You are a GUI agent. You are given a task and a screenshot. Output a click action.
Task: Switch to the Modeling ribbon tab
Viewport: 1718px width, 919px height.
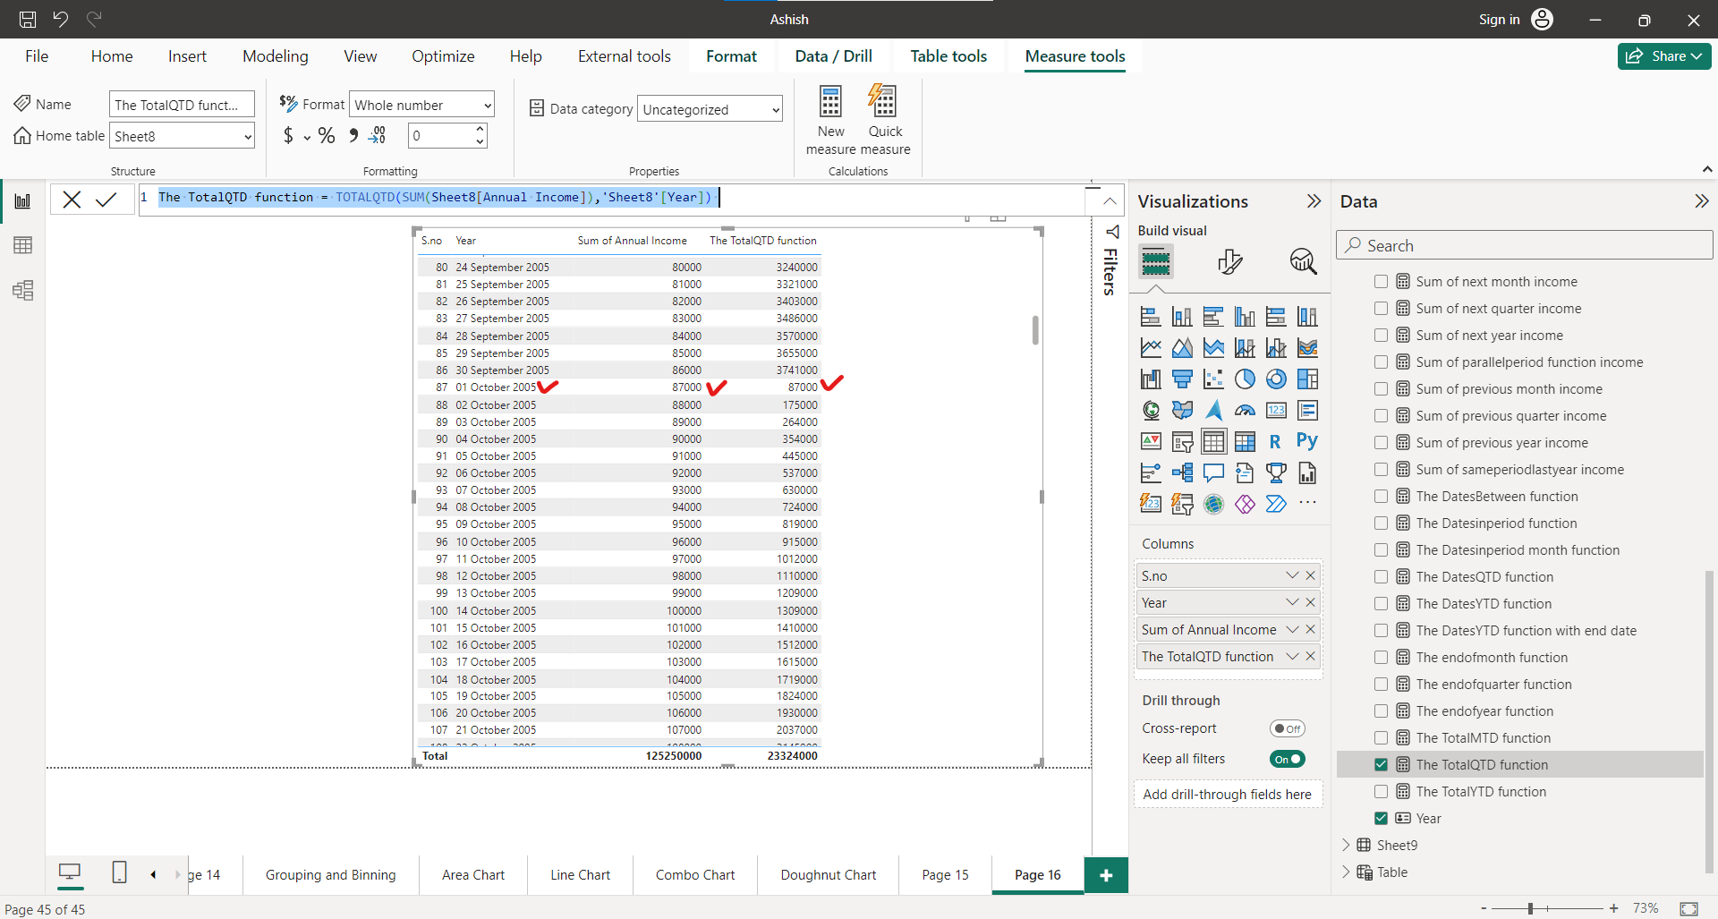(275, 55)
